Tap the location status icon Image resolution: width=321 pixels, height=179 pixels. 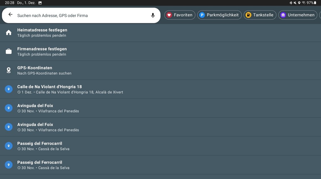299,3
